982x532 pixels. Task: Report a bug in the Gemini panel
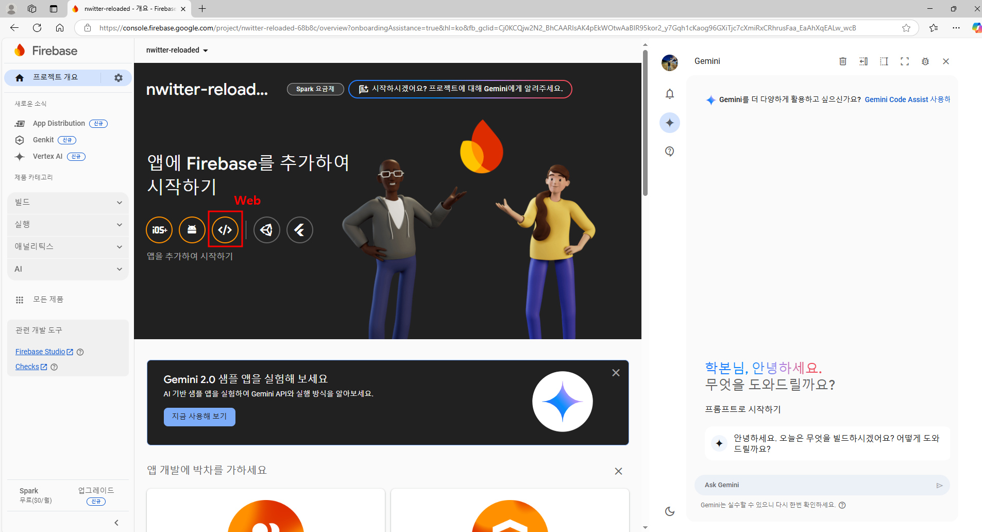(x=925, y=61)
